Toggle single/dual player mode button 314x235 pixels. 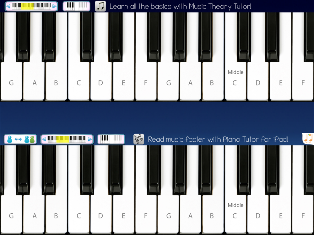[x=20, y=139]
